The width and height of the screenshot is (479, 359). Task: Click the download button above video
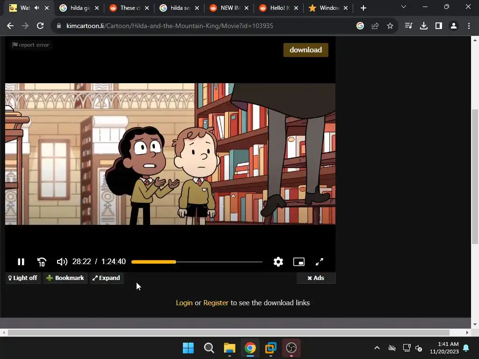[x=306, y=50]
